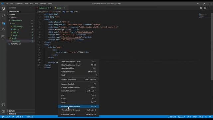Expand the lessons folder

(14, 18)
